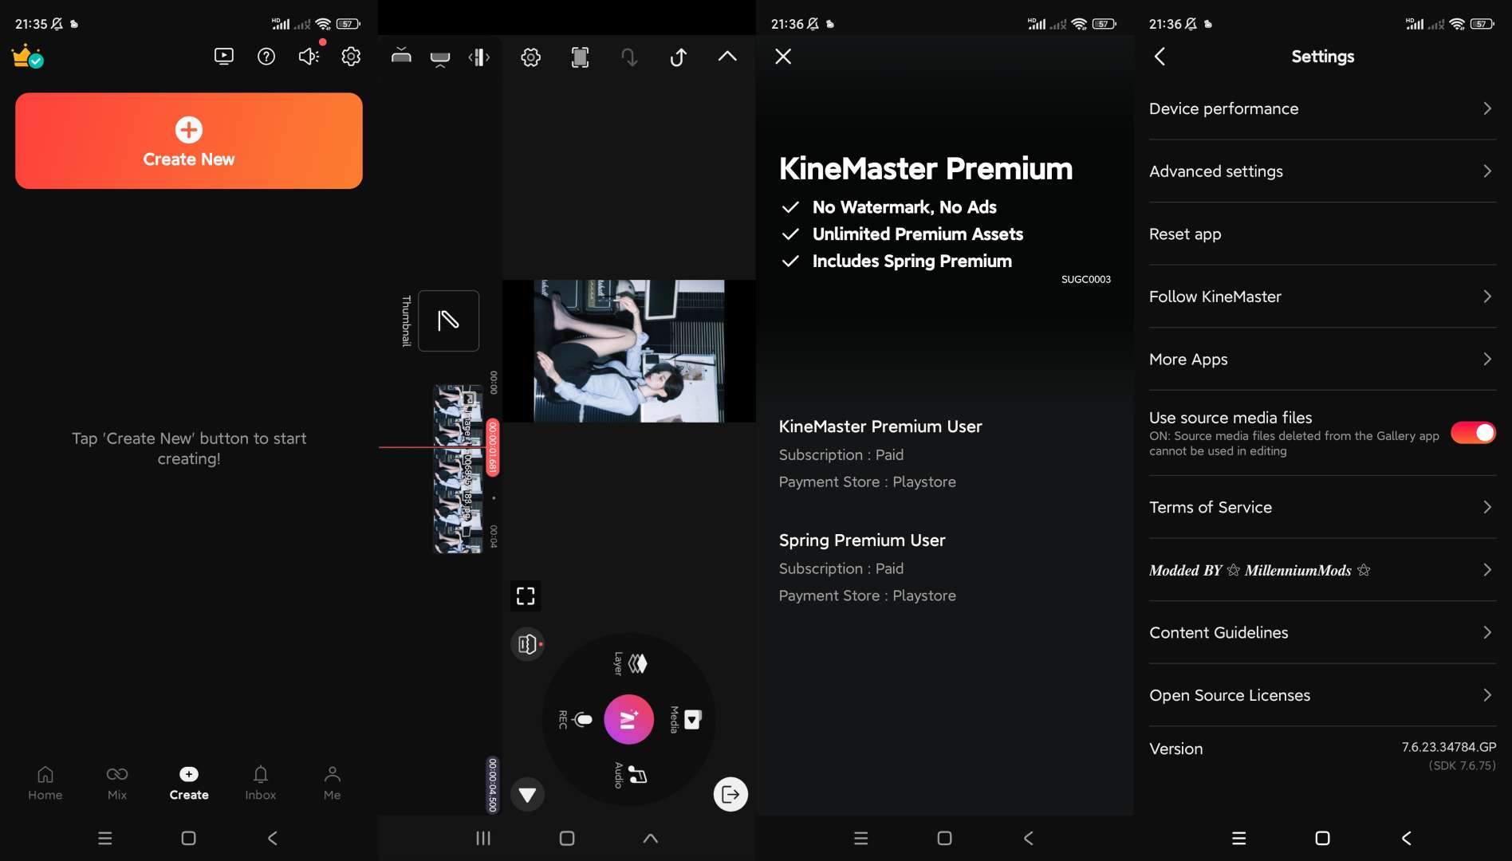
Task: Open the Layer menu in the wheel
Action: pos(629,663)
